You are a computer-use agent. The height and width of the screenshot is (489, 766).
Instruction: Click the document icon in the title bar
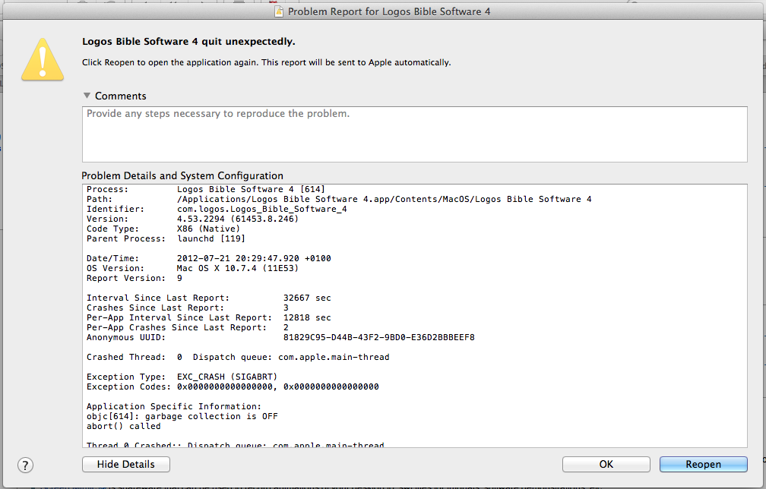(279, 11)
